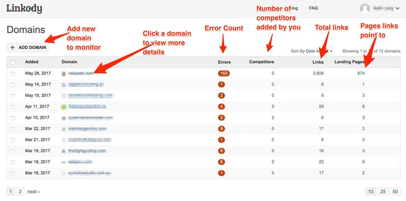Viewport: 406px width, 201px height.
Task: Click the Competitors column header
Action: [x=261, y=62]
